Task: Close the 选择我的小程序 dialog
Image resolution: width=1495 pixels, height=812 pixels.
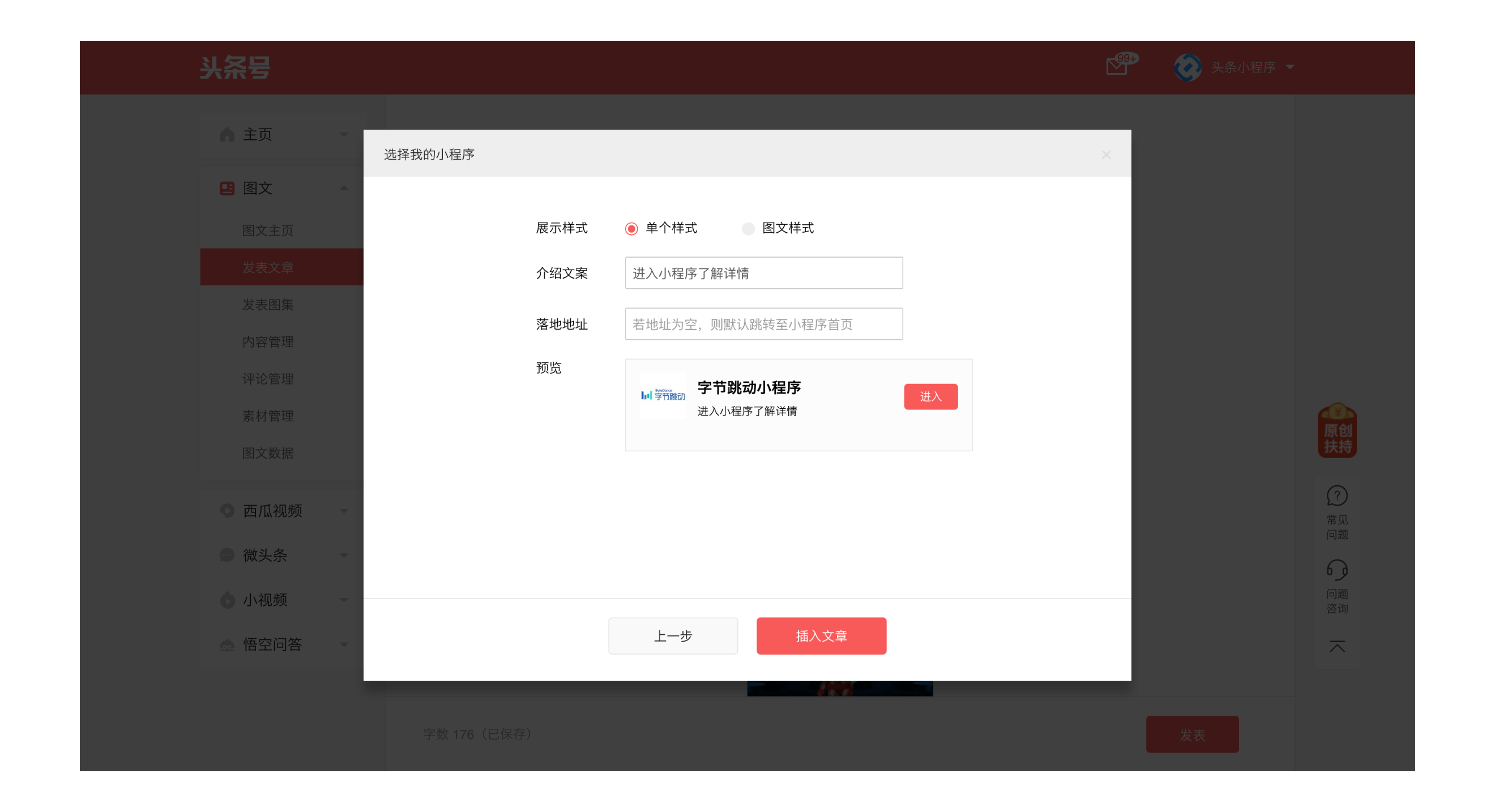Action: (1106, 155)
